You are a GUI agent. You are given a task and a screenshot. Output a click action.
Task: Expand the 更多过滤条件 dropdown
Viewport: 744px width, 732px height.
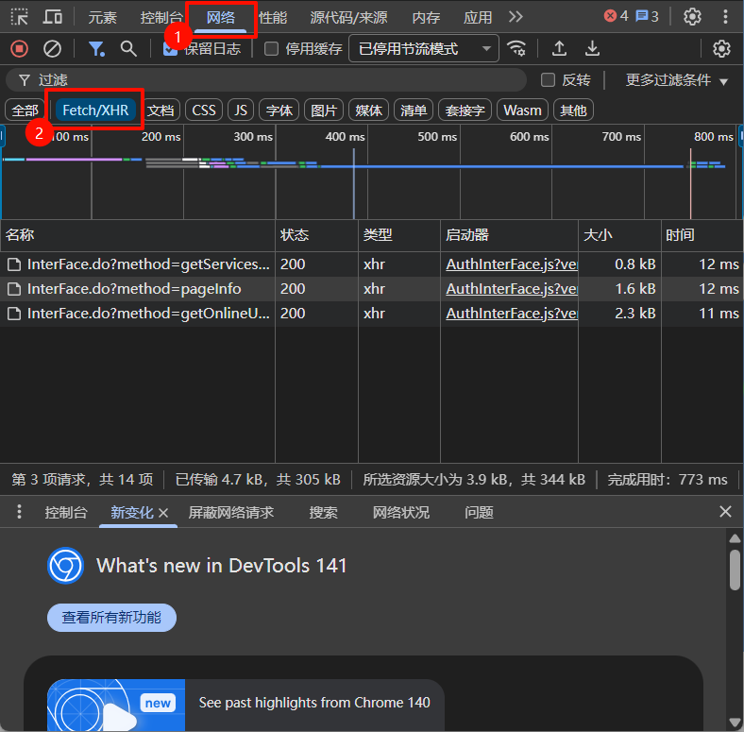pos(677,80)
